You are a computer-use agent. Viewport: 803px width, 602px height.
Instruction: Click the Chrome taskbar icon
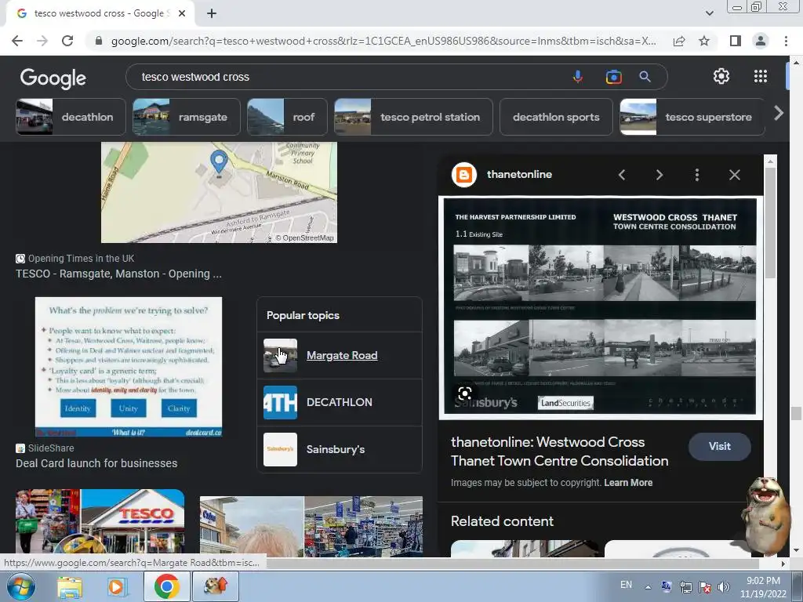[166, 586]
